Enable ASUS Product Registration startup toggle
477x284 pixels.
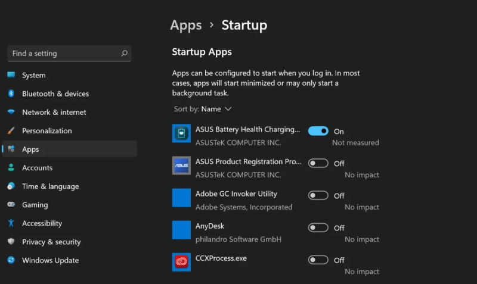coord(318,163)
